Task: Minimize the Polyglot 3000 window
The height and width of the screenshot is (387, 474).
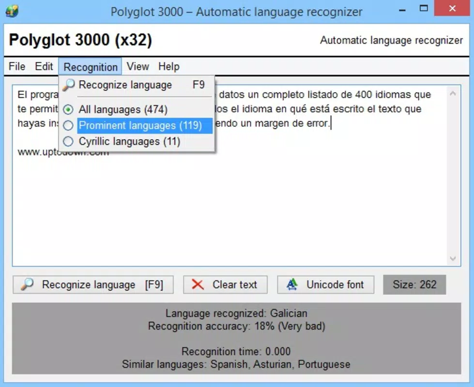Action: click(x=402, y=9)
